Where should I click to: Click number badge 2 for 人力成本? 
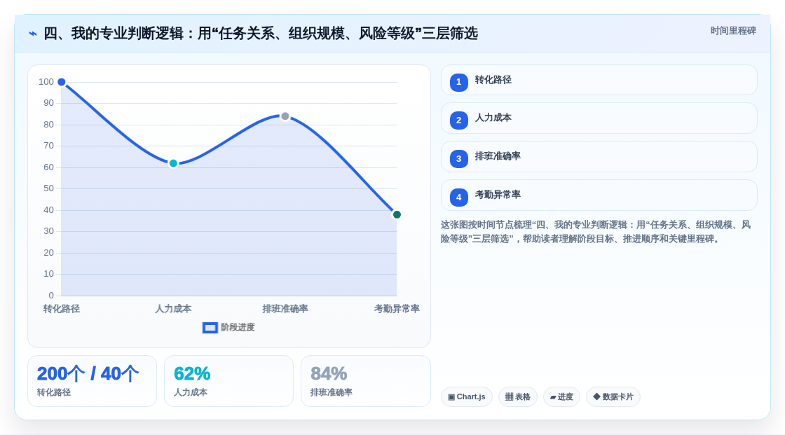click(458, 120)
